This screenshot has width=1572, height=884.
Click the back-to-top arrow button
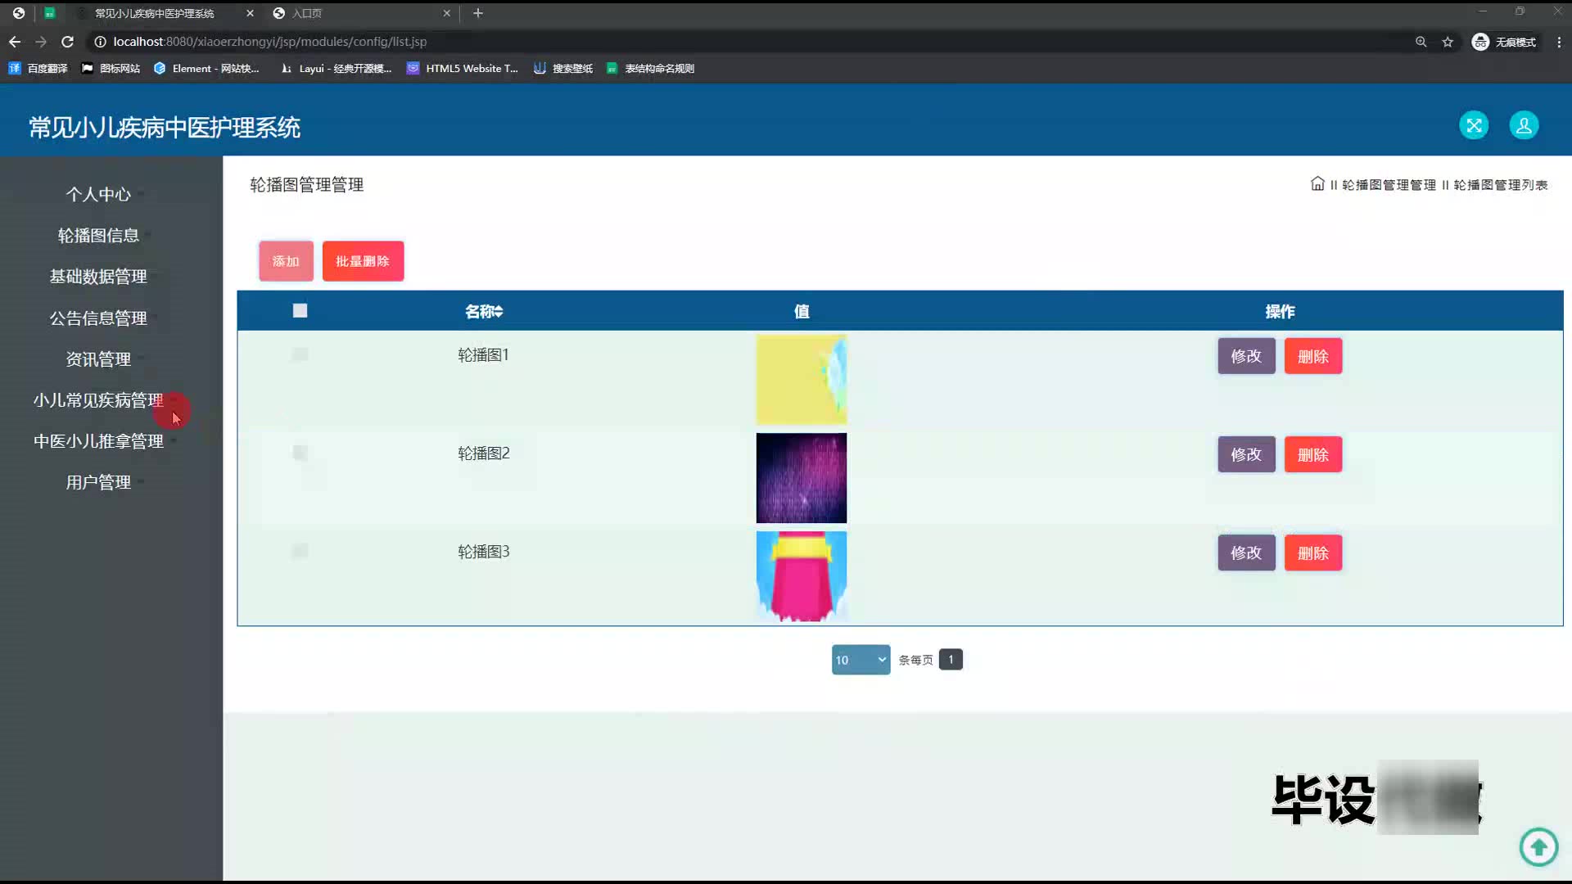tap(1538, 846)
